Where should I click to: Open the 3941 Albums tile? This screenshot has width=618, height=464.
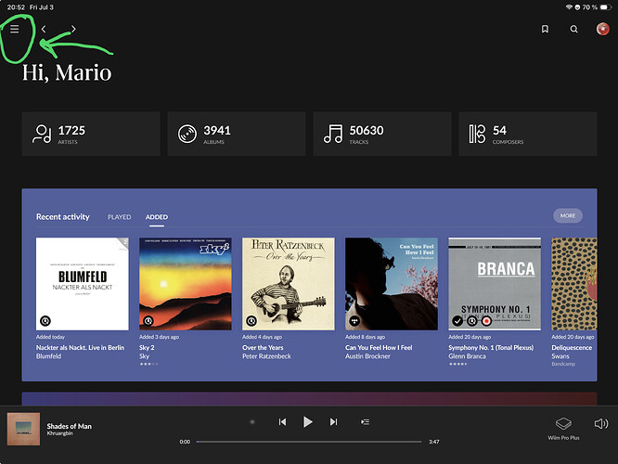point(237,134)
